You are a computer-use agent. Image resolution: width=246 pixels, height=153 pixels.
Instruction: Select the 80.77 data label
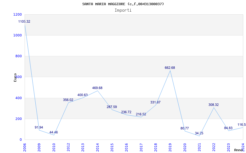(x=184, y=128)
